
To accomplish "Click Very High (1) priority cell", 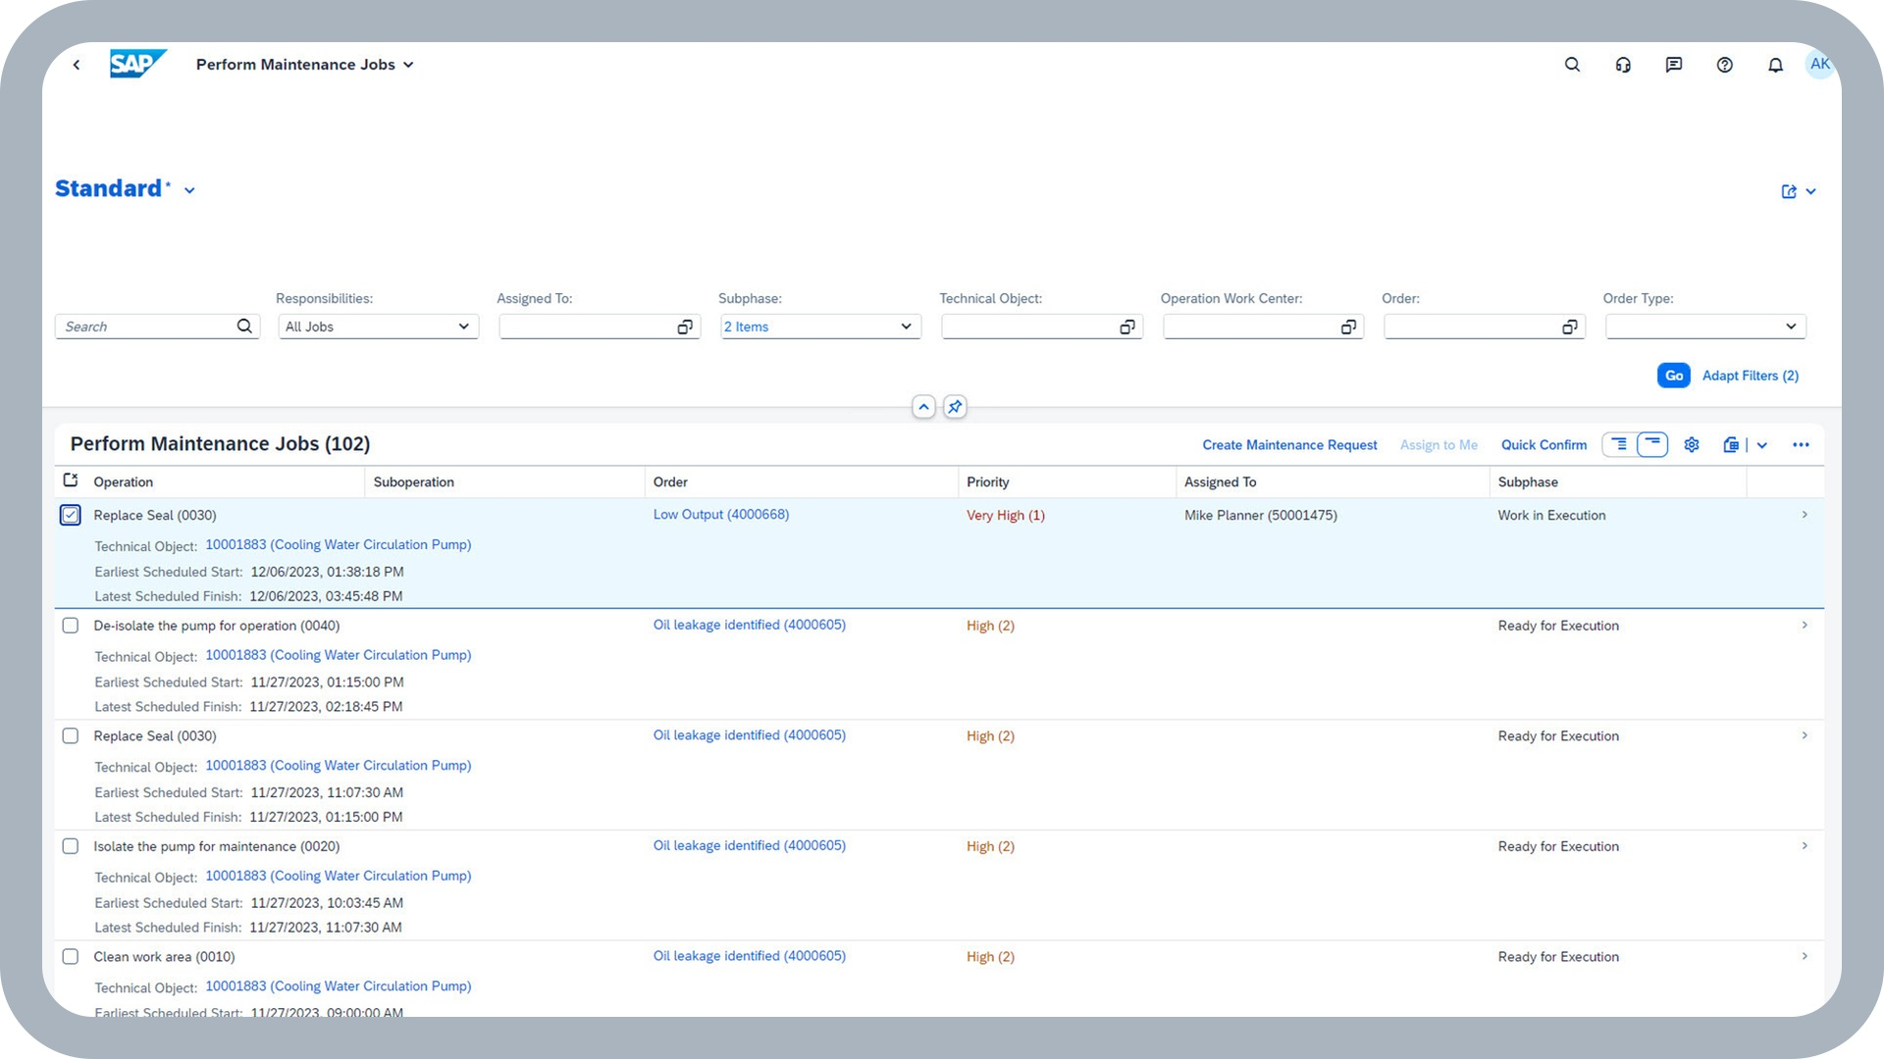I will pyautogui.click(x=1006, y=516).
